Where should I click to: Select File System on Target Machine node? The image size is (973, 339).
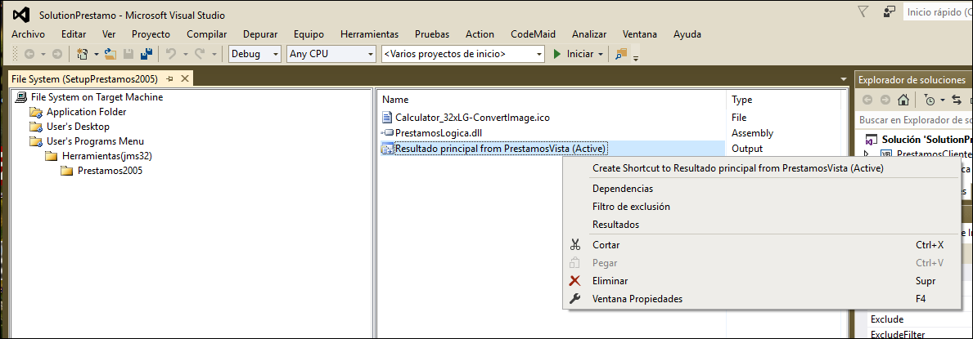(x=97, y=97)
